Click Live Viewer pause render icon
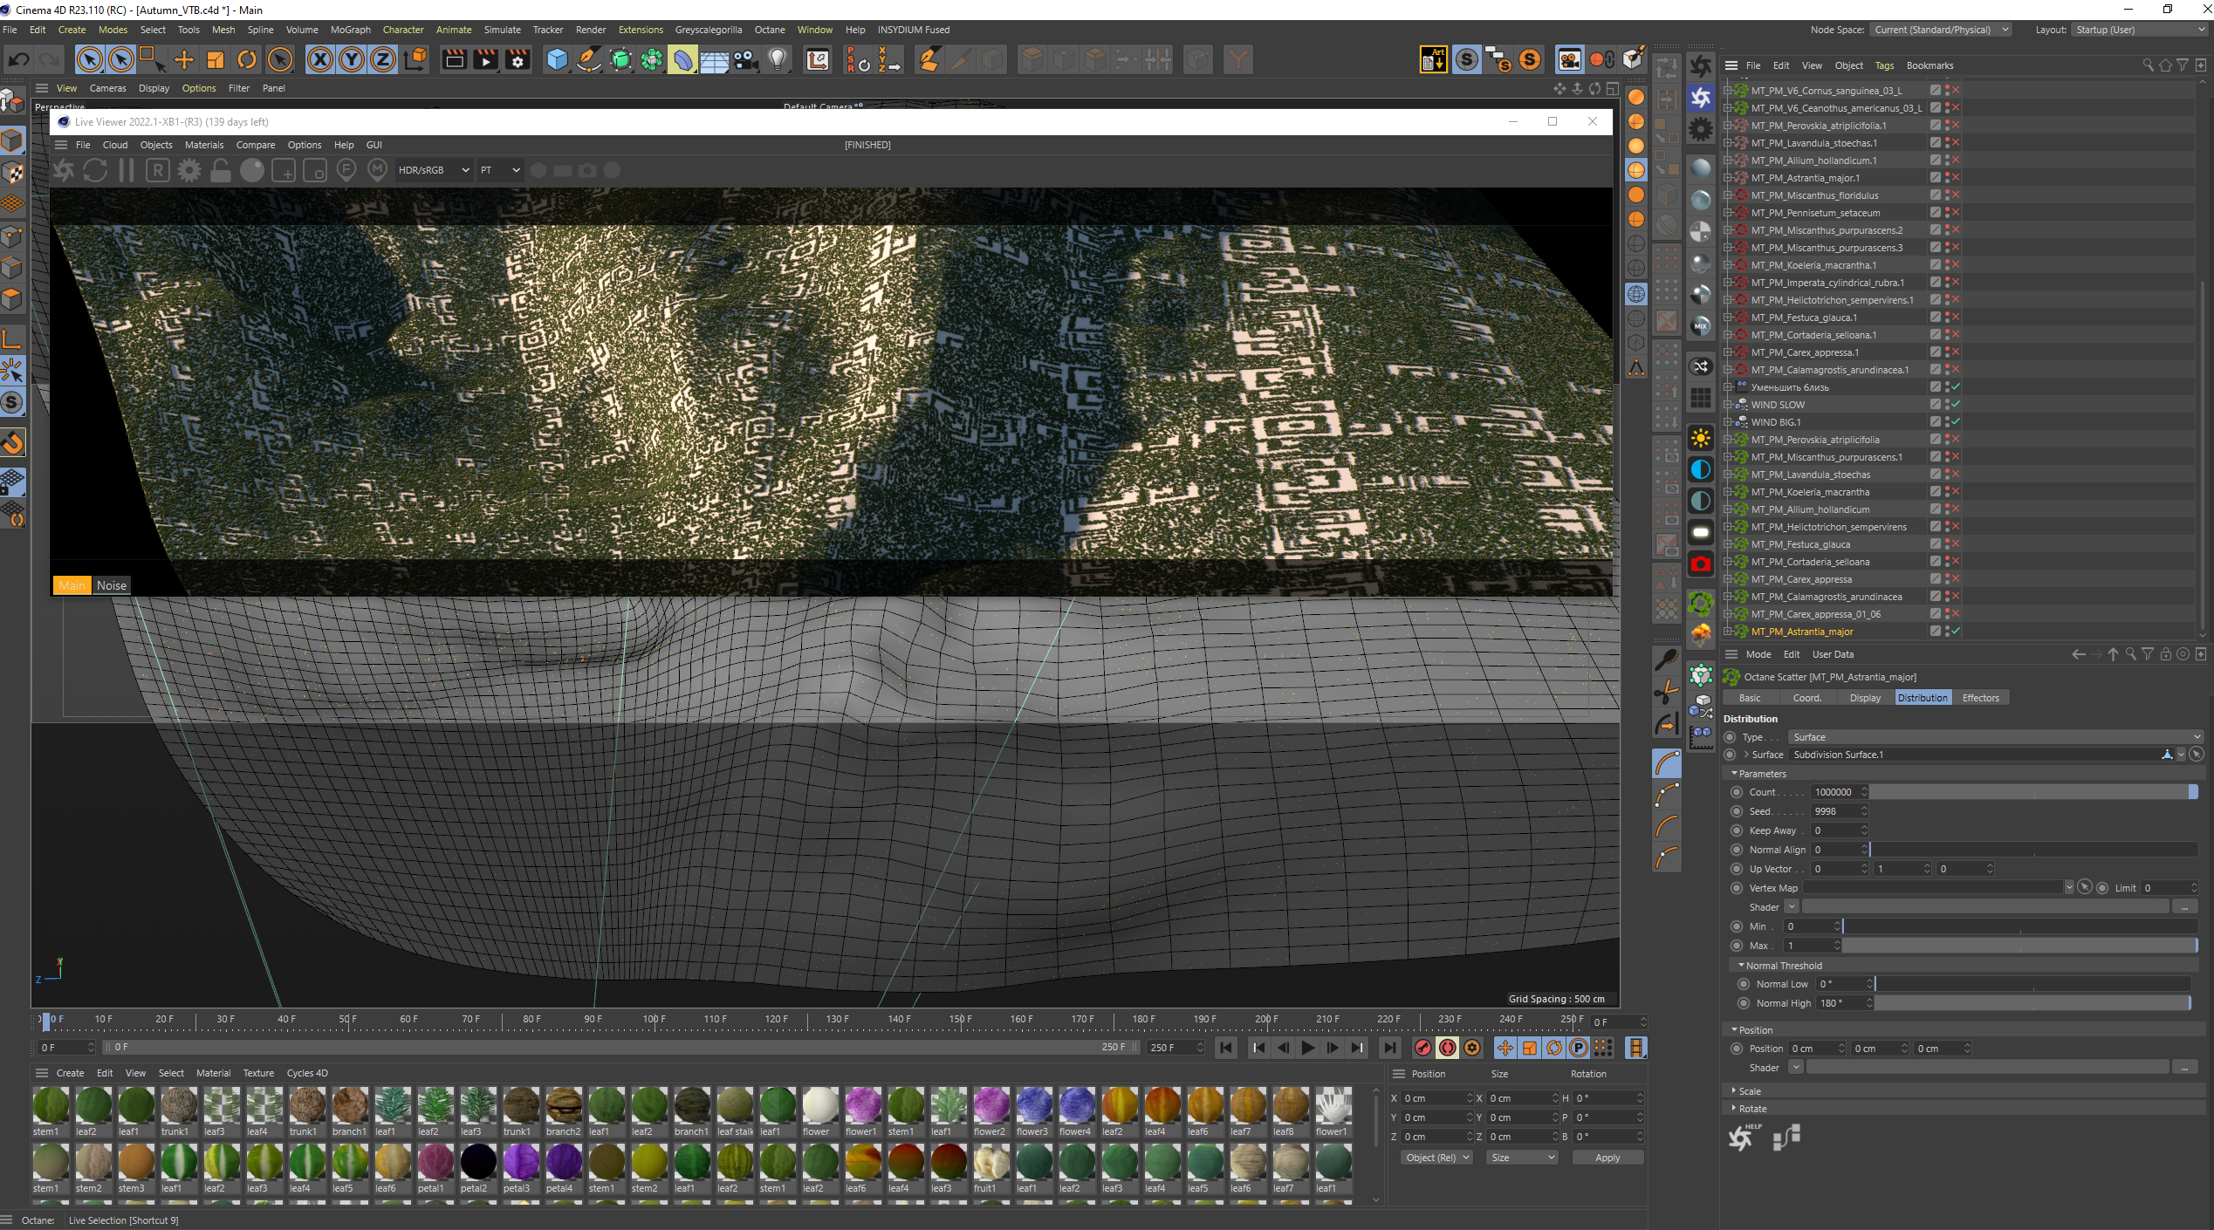Viewport: 2214px width, 1230px height. (x=127, y=170)
